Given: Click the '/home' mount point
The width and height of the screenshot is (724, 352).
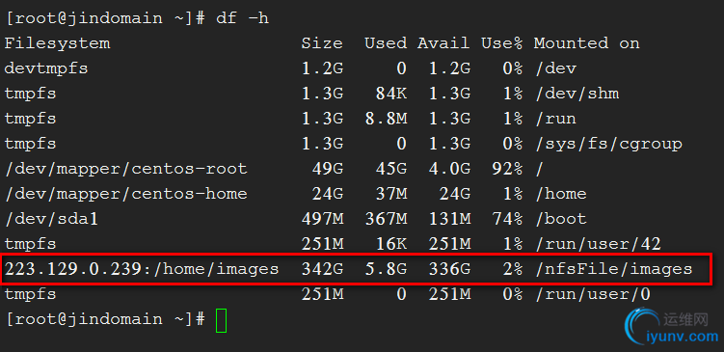Looking at the screenshot, I should [560, 194].
